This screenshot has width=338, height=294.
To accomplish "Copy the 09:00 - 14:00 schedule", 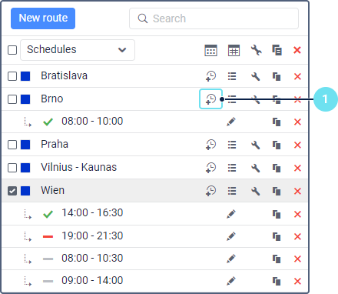I will 277,281.
